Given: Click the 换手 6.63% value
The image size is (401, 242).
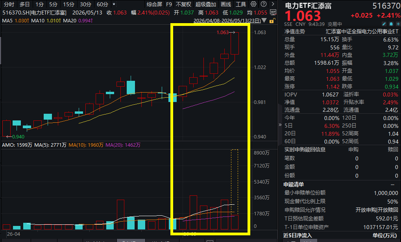Looking at the screenshot, I should click(x=390, y=40).
